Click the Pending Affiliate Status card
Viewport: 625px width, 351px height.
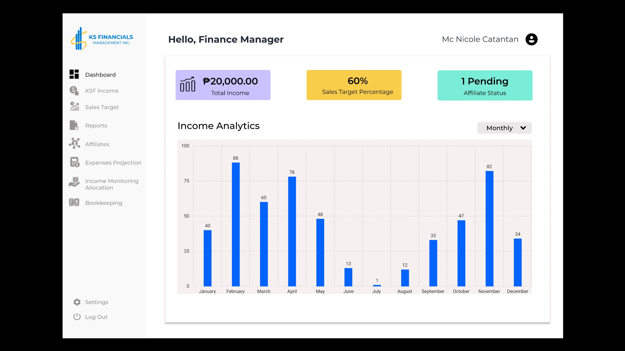[485, 85]
